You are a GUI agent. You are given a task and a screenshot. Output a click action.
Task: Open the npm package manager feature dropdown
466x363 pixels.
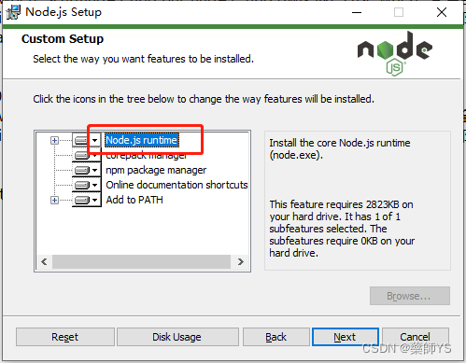coord(87,170)
